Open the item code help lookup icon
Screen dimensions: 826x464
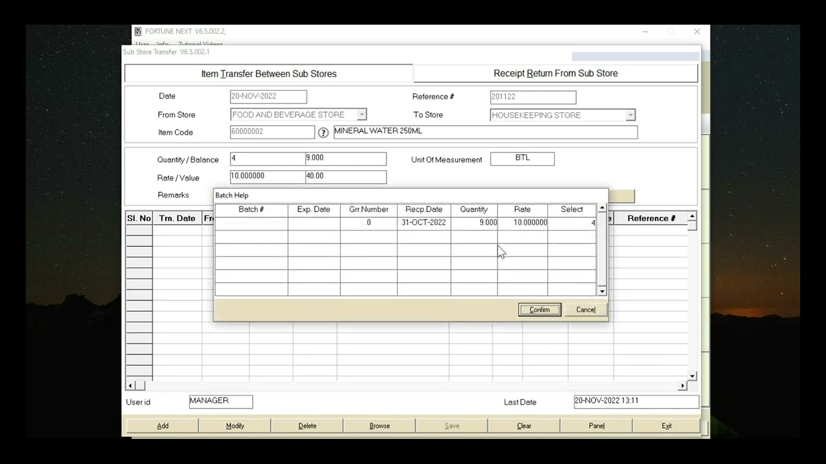point(323,133)
